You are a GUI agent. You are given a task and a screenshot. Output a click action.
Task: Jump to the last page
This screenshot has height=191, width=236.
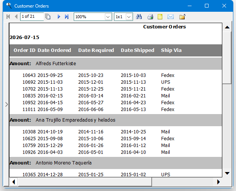pyautogui.click(x=67, y=17)
